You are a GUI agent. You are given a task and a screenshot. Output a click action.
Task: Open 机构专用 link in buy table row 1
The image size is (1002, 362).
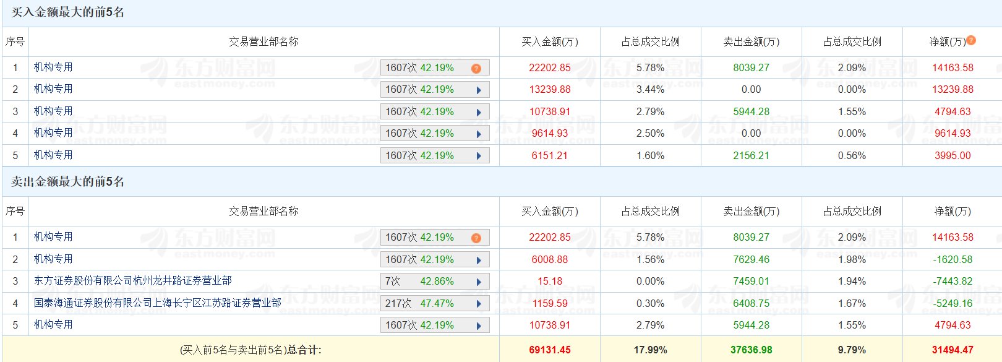coord(53,67)
